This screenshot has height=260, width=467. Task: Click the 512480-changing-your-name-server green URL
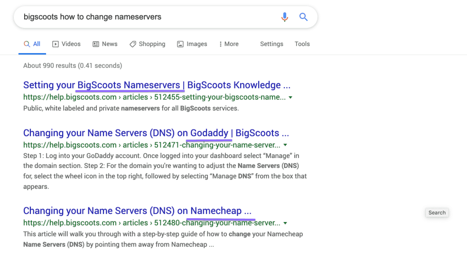pos(151,223)
